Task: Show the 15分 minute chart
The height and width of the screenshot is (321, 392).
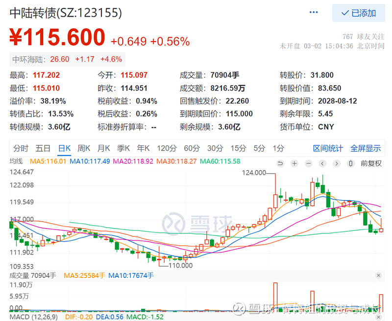Action: tap(239, 148)
